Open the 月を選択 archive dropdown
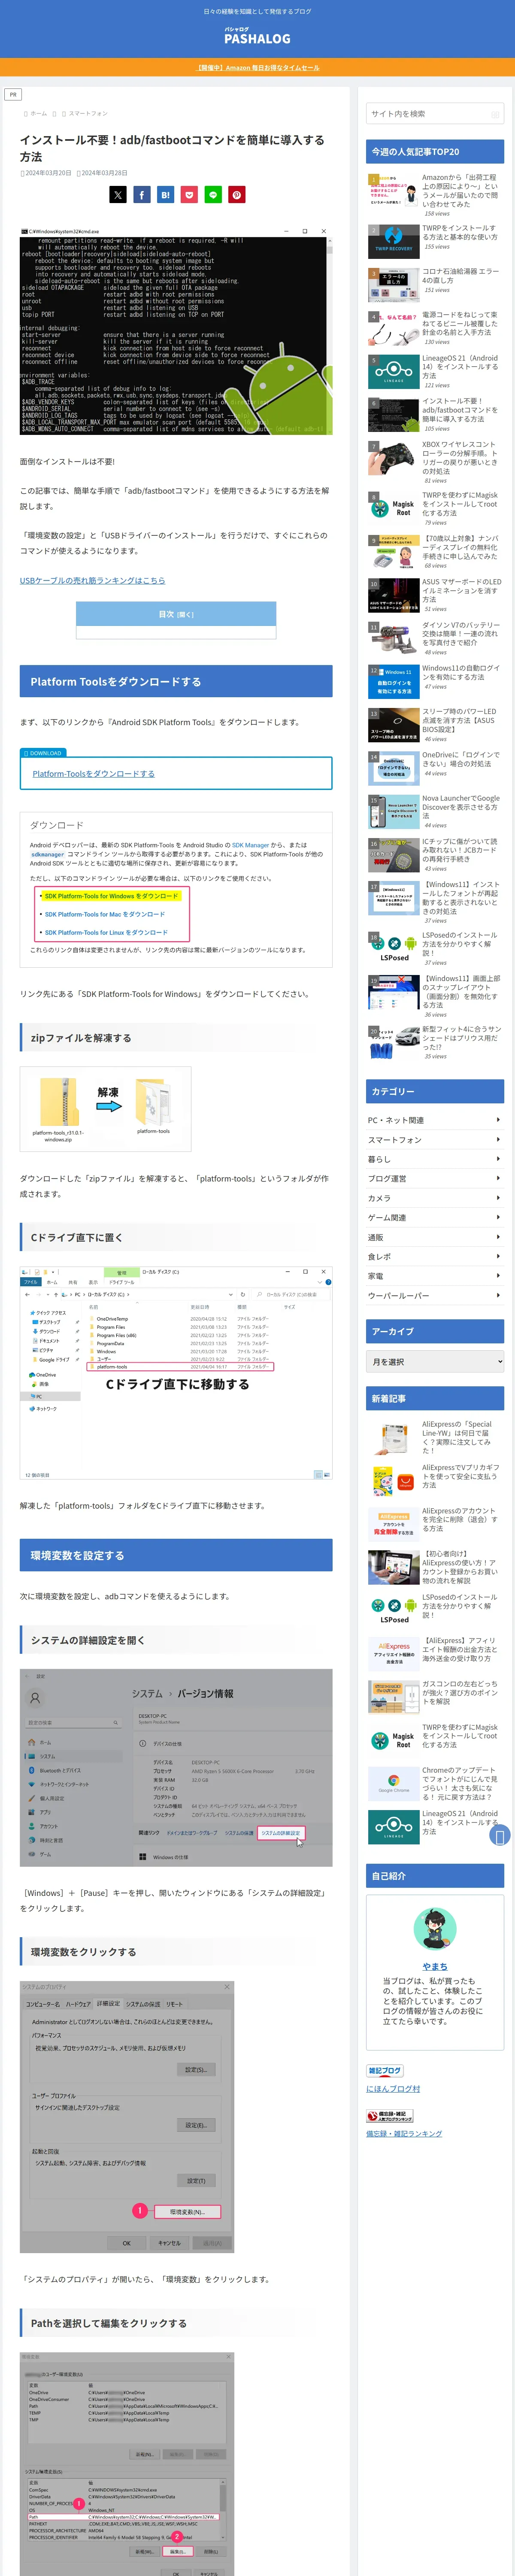The height and width of the screenshot is (2576, 515). [435, 1361]
